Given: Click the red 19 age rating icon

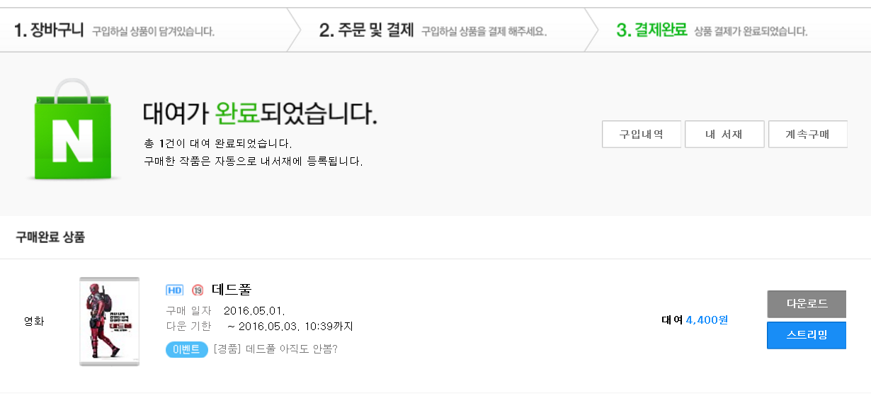Looking at the screenshot, I should coord(198,290).
